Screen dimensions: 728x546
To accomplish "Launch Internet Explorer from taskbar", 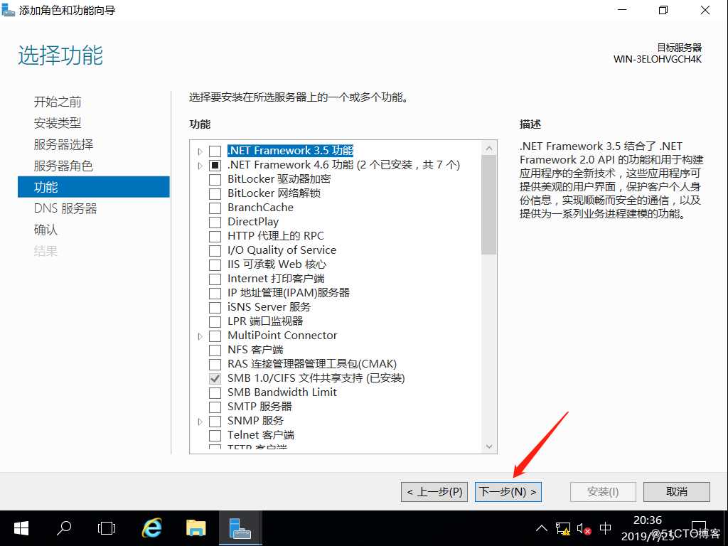I will pyautogui.click(x=151, y=528).
